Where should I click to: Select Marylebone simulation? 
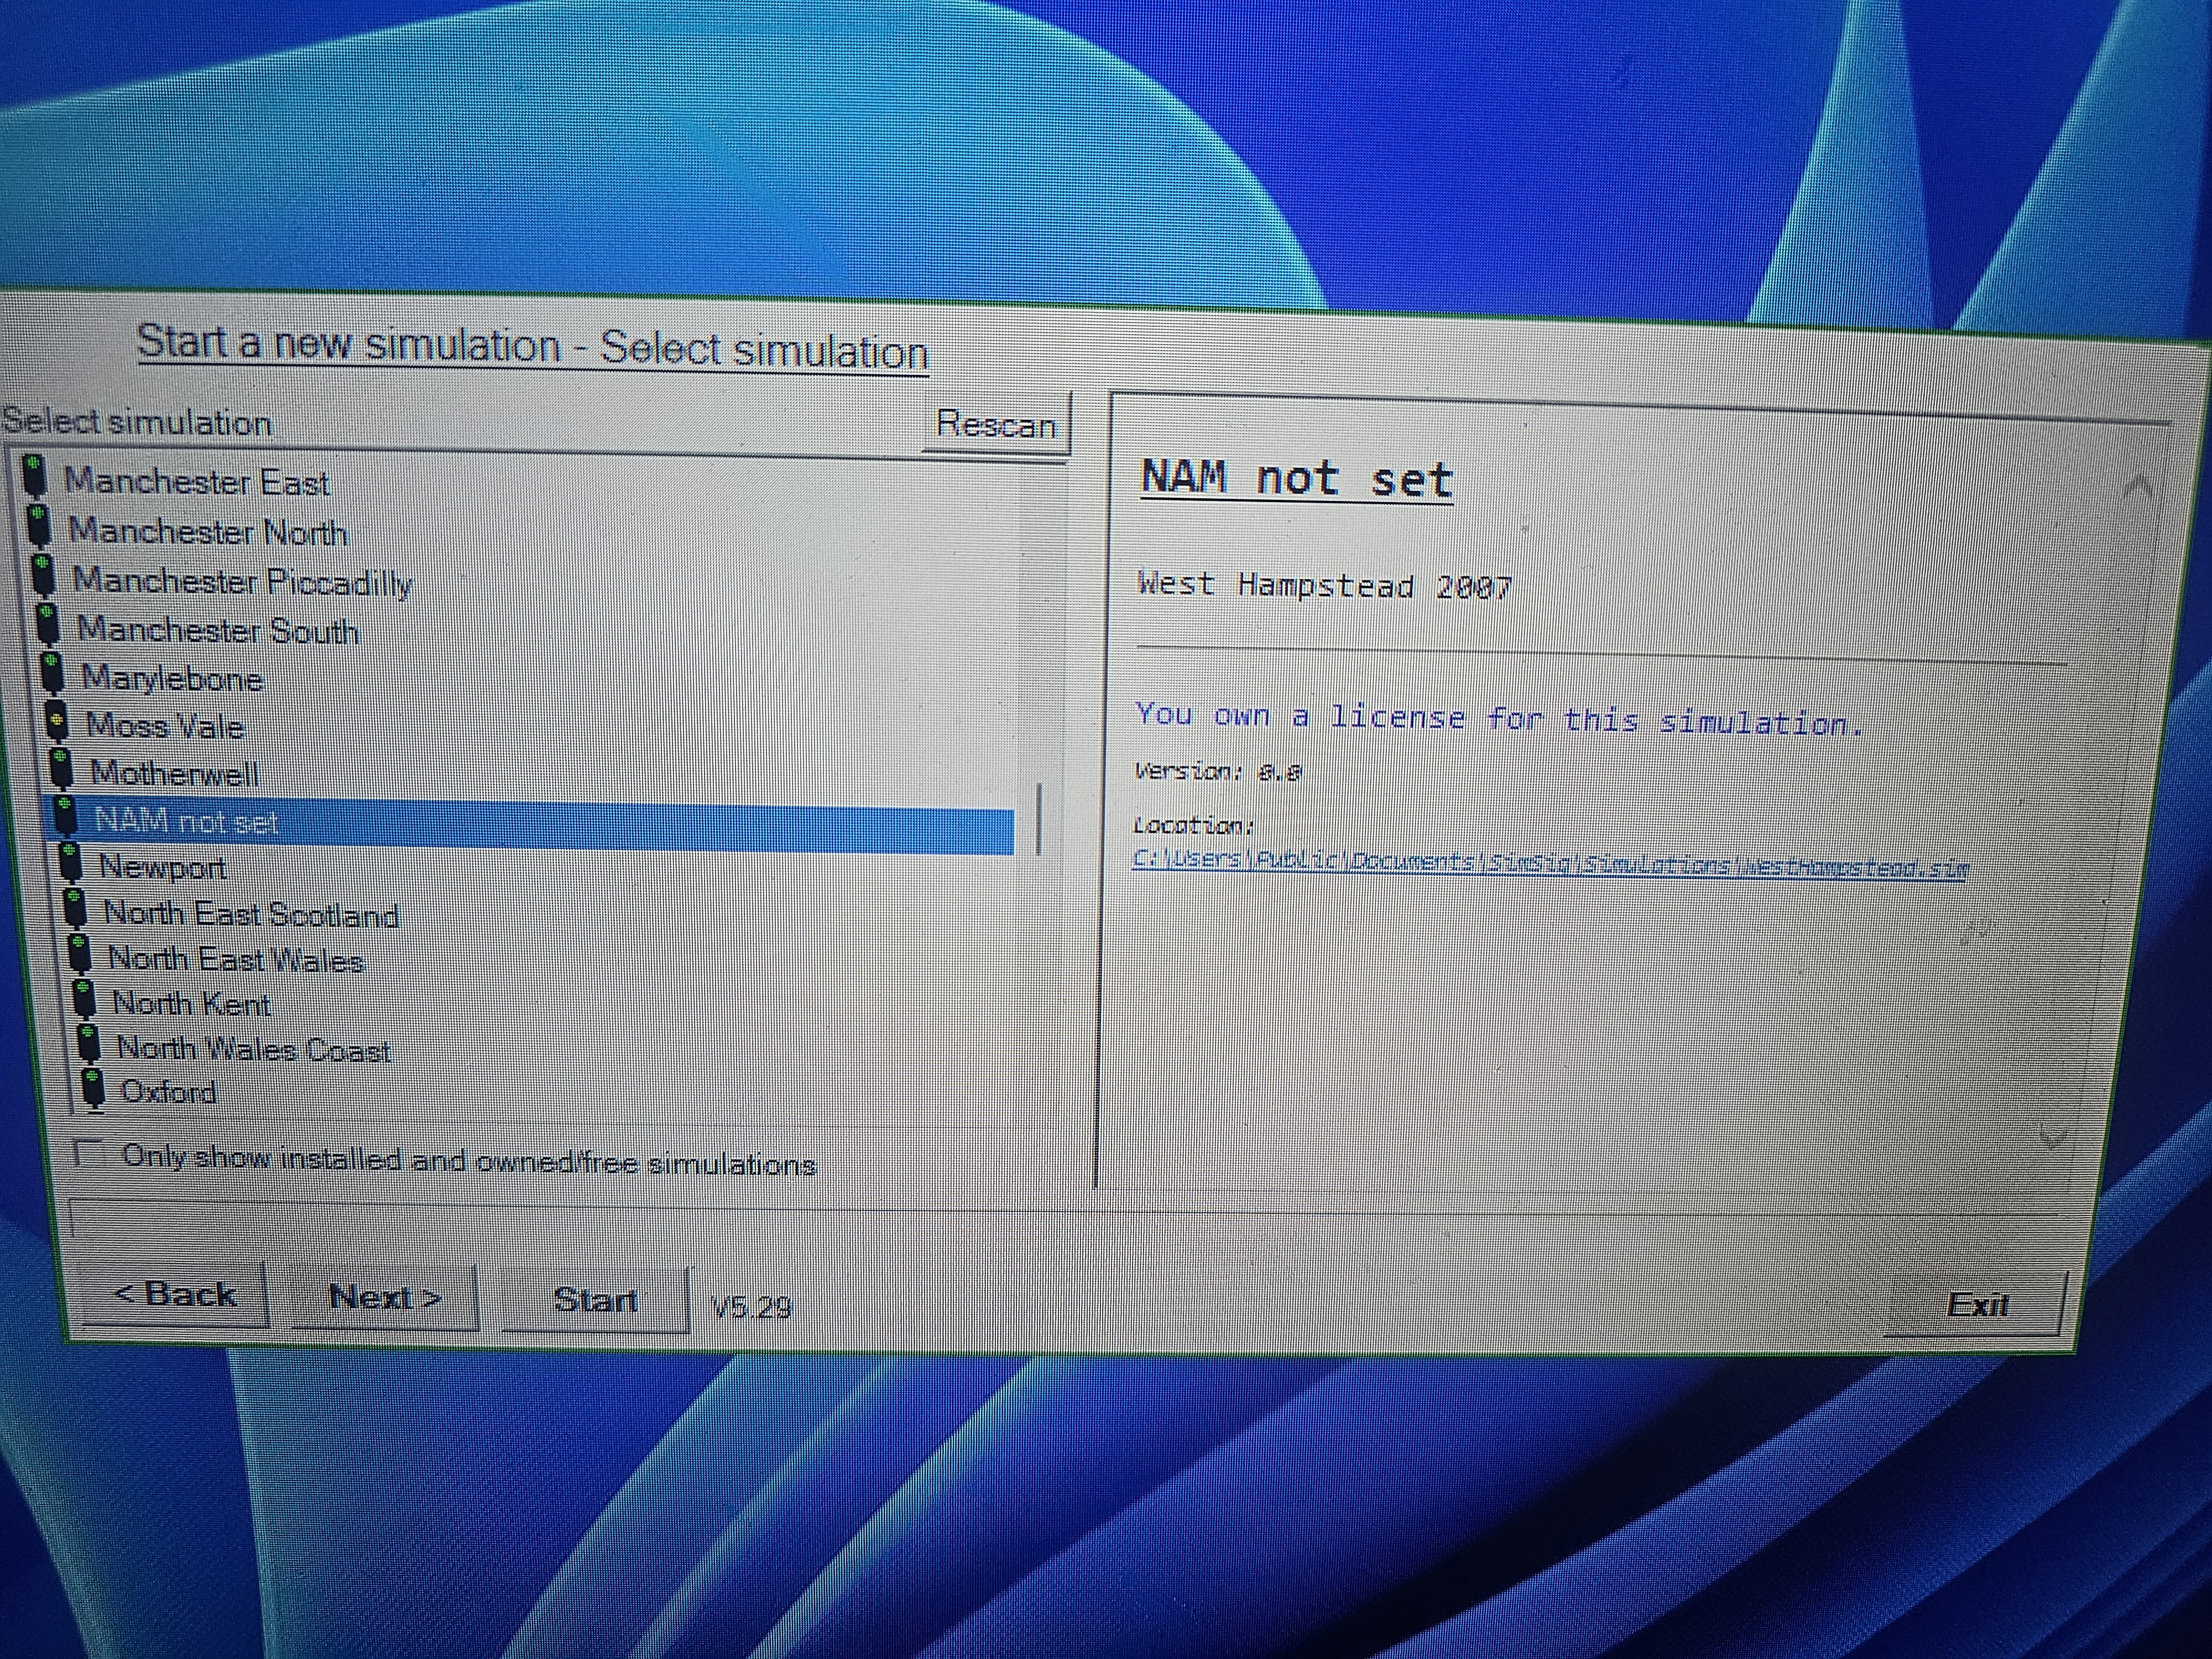172,678
